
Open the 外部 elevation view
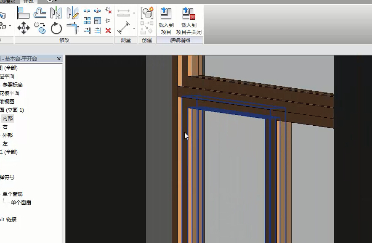(8, 135)
